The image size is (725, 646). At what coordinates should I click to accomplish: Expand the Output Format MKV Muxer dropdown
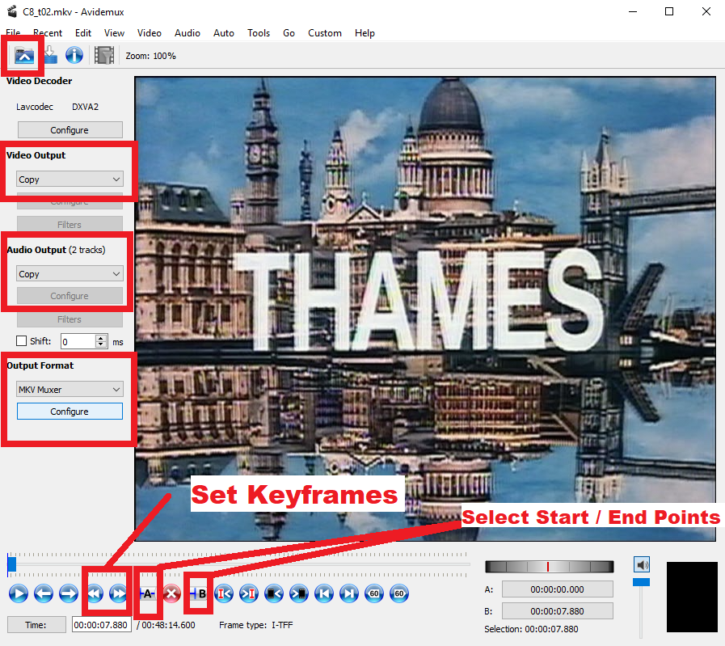70,389
